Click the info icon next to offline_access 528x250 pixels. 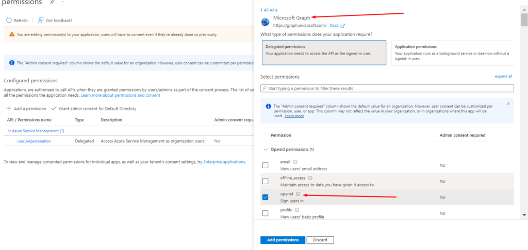click(x=310, y=178)
